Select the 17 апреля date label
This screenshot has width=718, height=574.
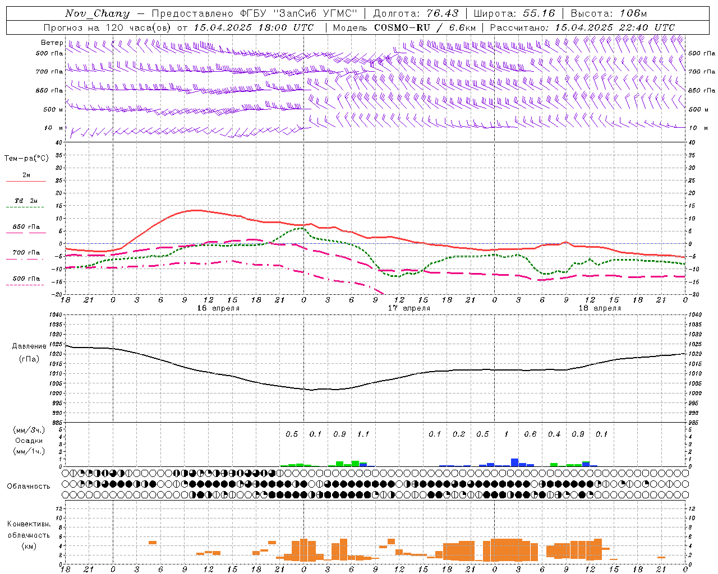(x=409, y=308)
